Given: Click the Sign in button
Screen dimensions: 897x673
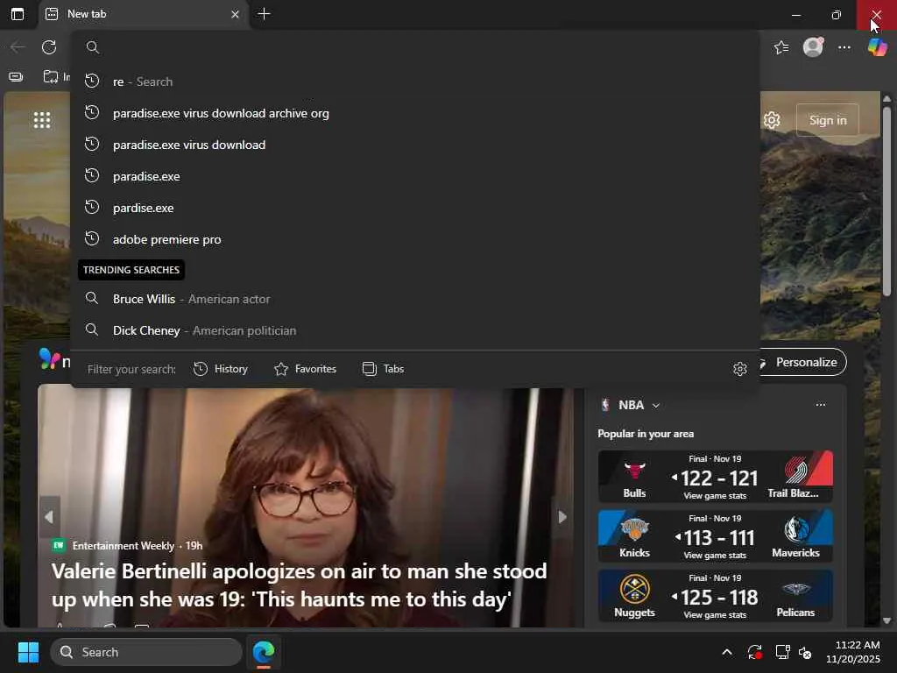Looking at the screenshot, I should tap(827, 120).
